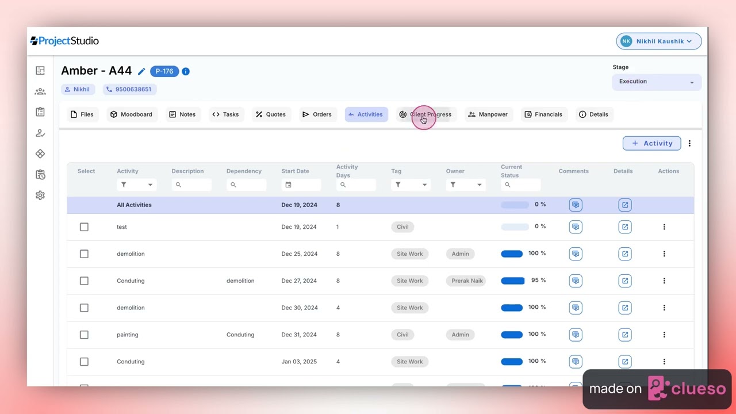Open the more options menu beside Activity button
Viewport: 736px width, 414px height.
pyautogui.click(x=689, y=143)
